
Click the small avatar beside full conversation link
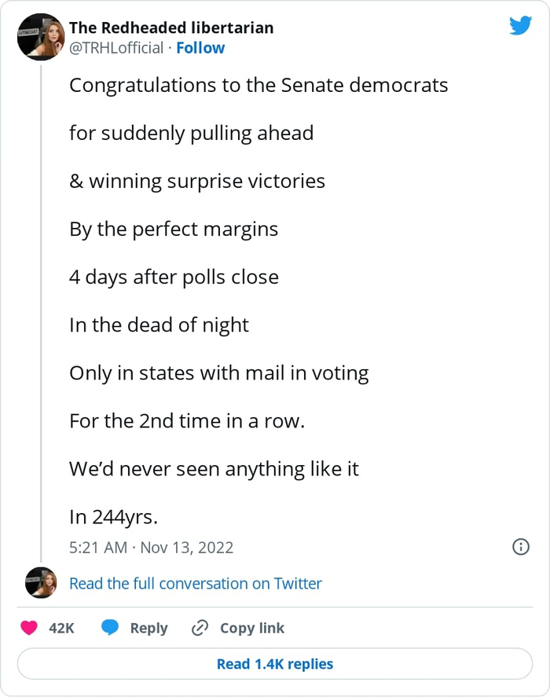[40, 583]
